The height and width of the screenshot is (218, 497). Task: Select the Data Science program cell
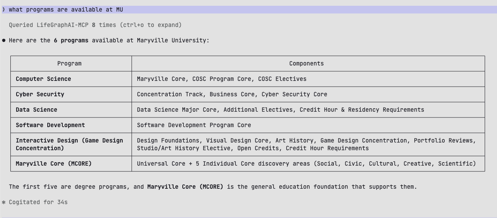tap(37, 110)
